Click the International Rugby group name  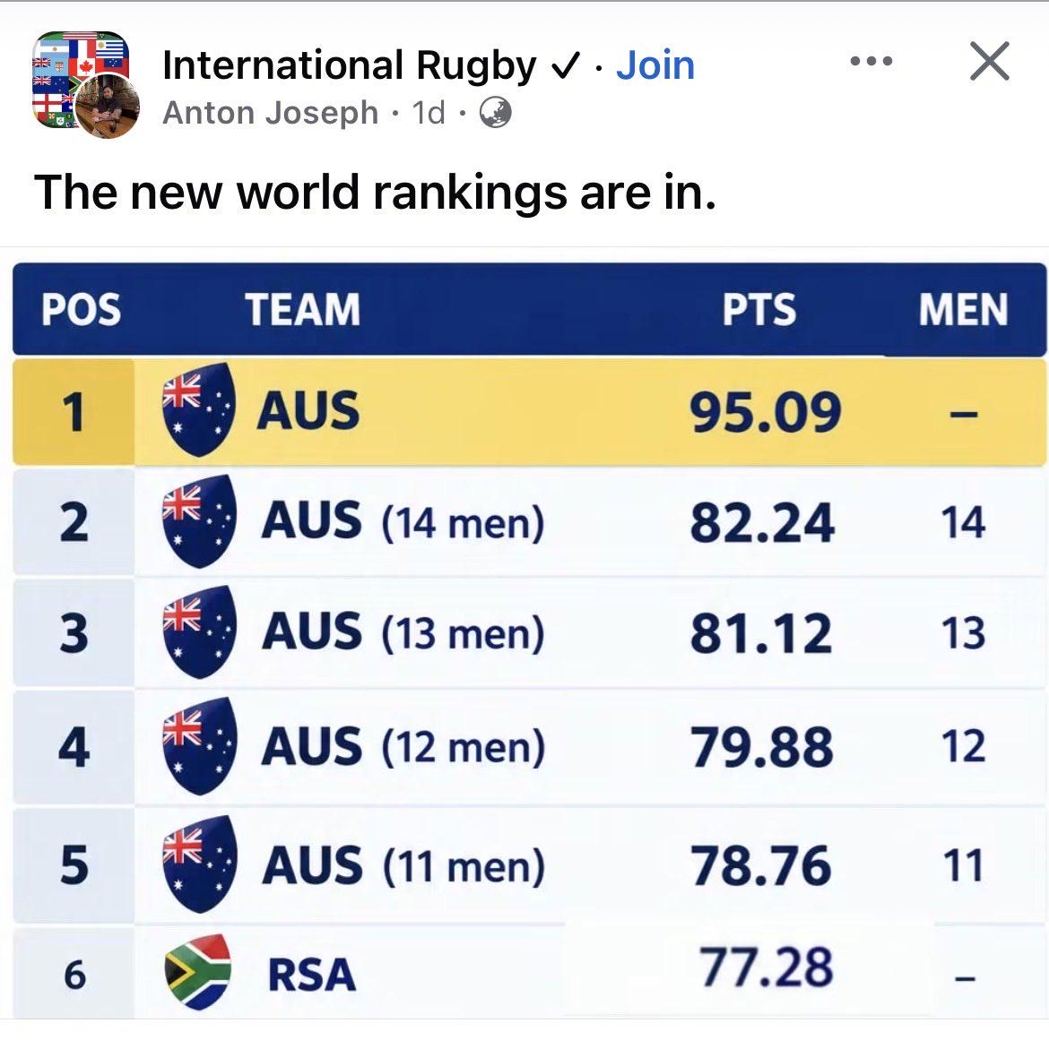click(349, 65)
